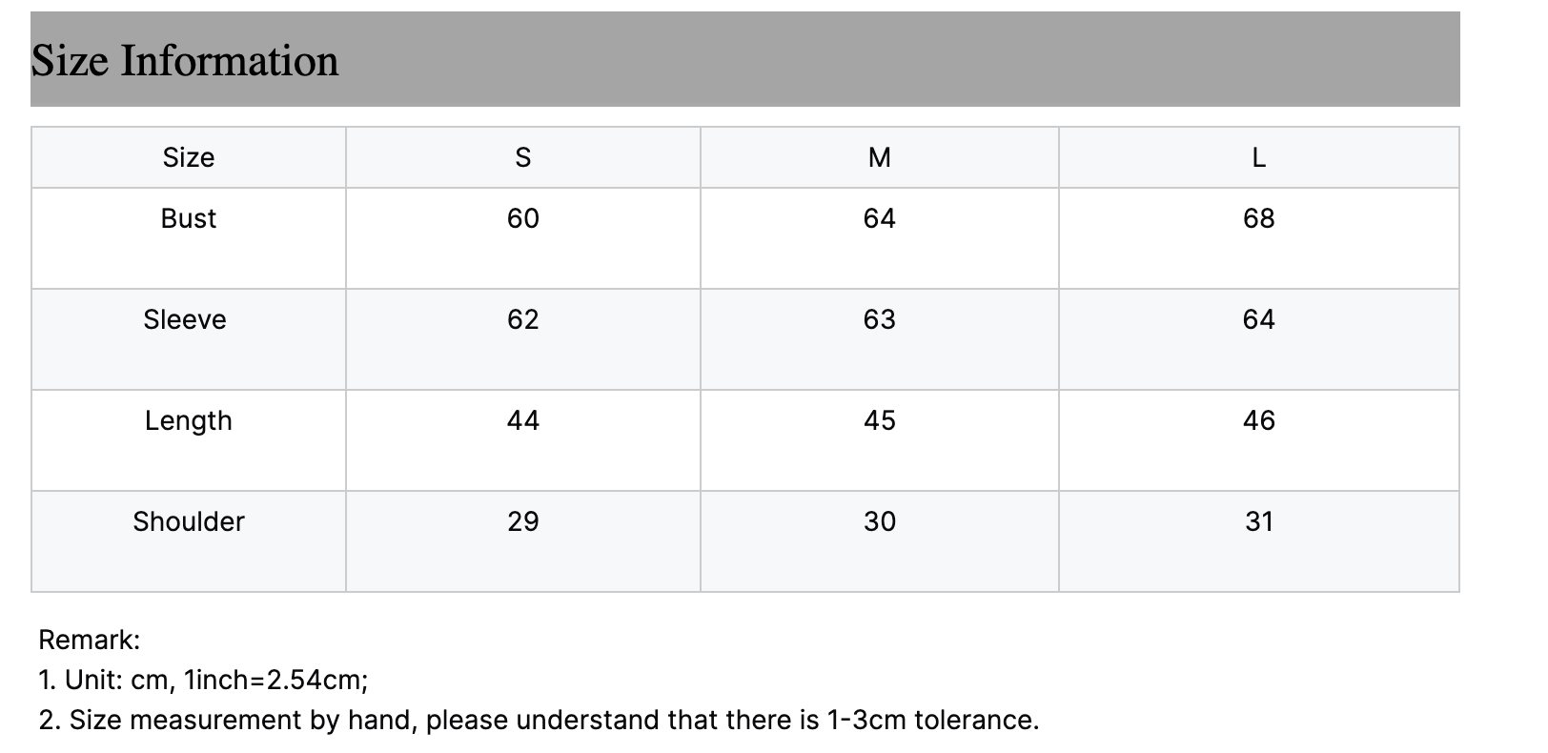Select the Sleeve row label
This screenshot has width=1548, height=753.
(x=185, y=319)
